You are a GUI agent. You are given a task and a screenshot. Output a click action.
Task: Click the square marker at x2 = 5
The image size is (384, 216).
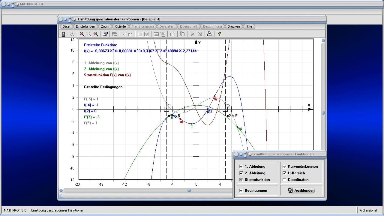pyautogui.click(x=225, y=109)
